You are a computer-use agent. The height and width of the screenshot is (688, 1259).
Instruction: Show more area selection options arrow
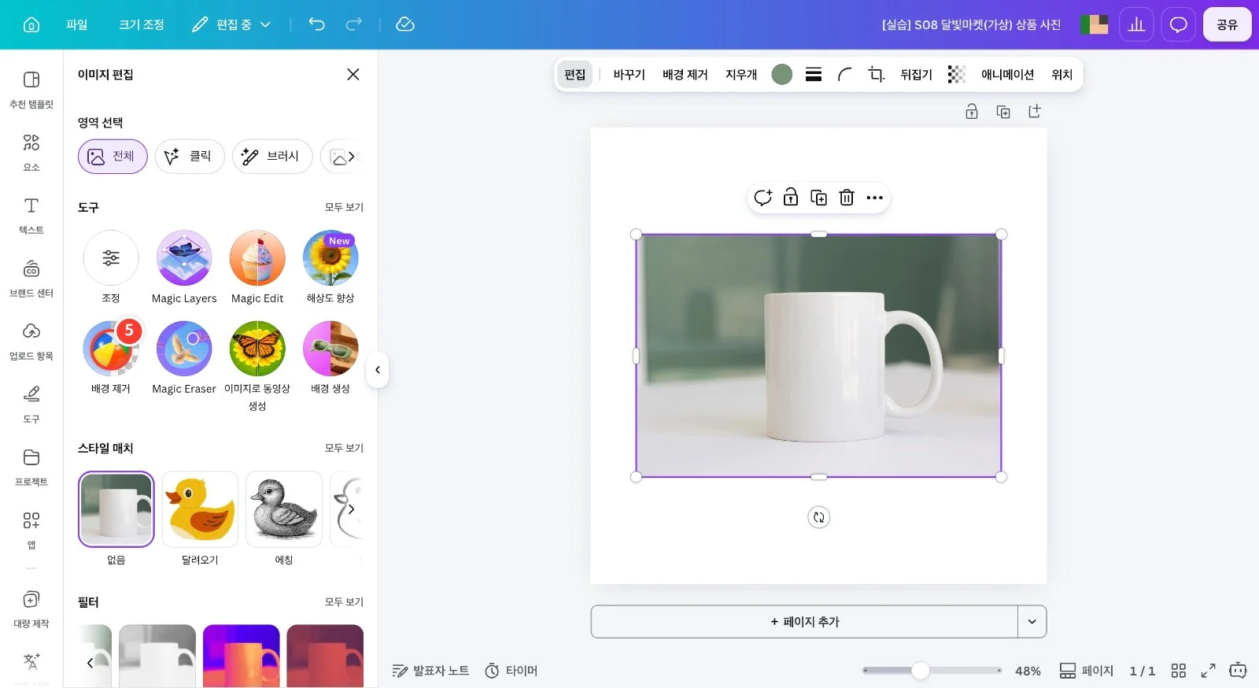click(x=351, y=157)
